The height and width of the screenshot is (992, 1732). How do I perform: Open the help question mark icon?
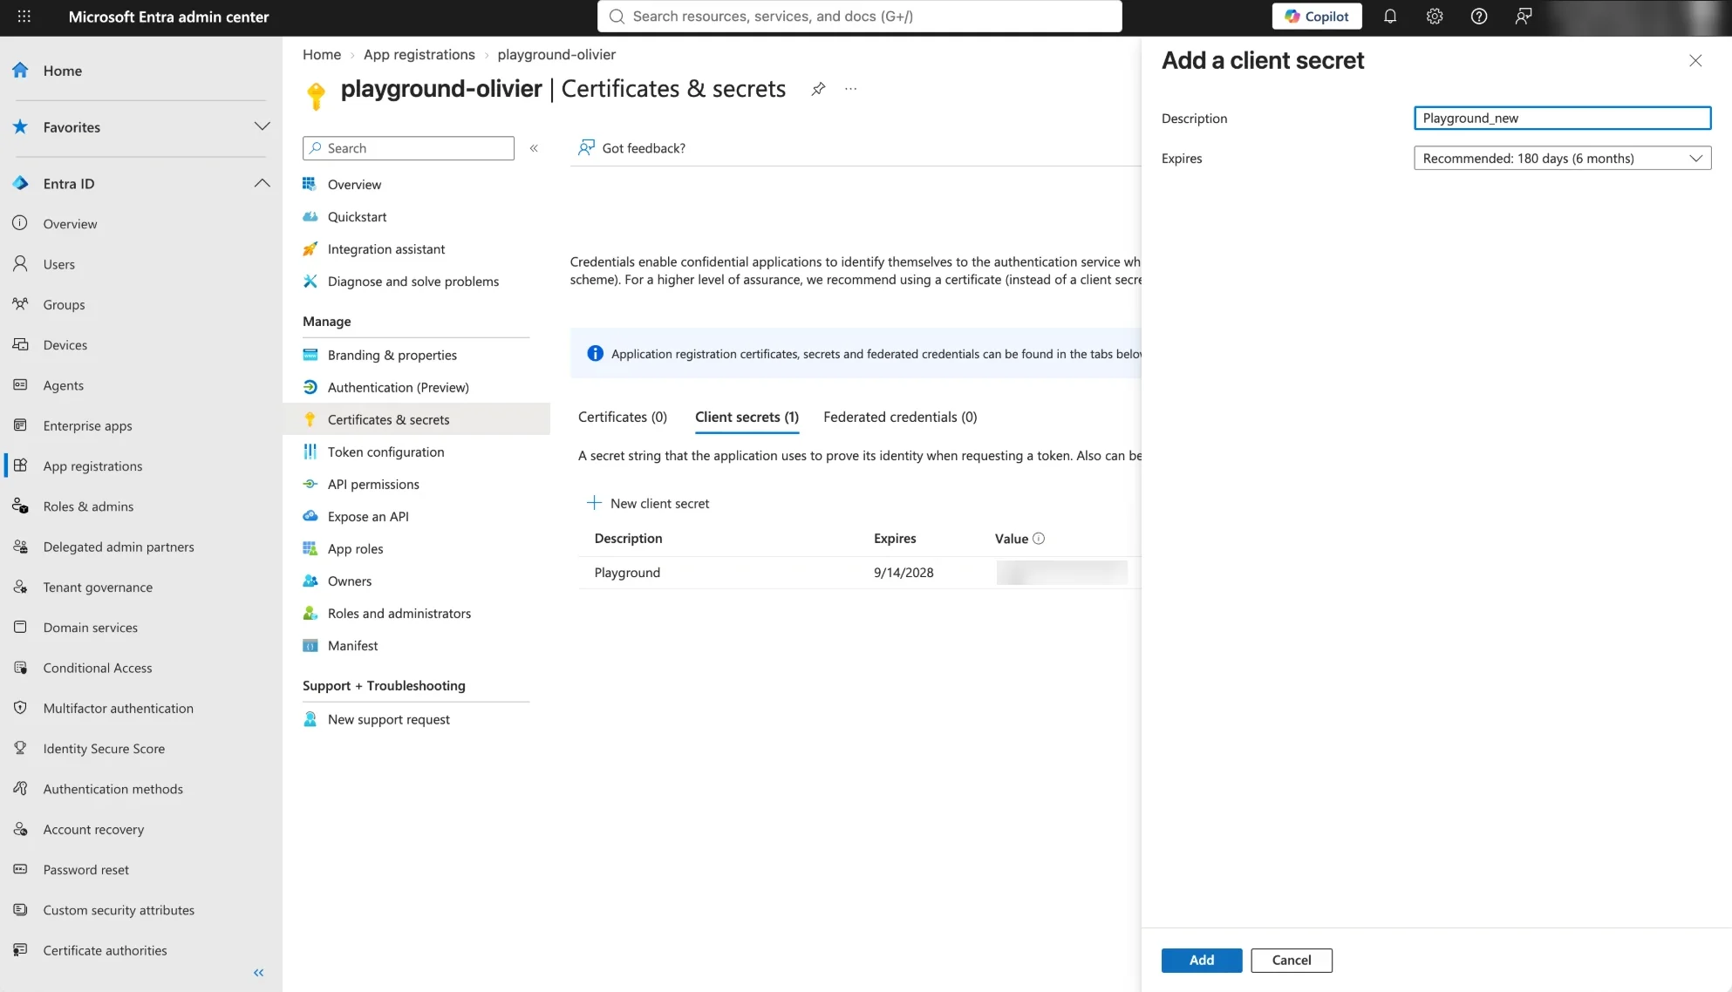pos(1479,17)
